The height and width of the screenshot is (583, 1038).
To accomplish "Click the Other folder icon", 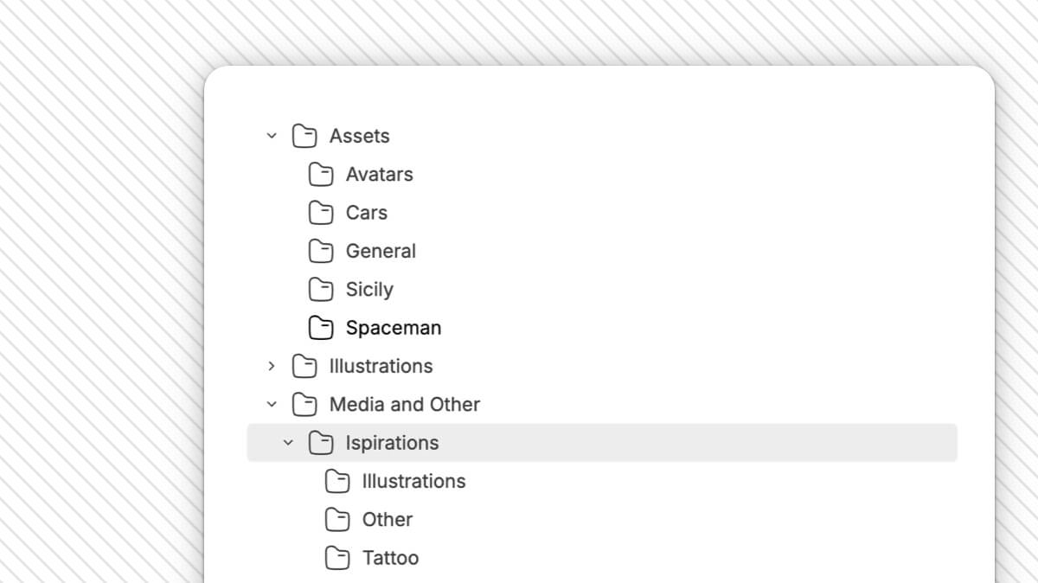I will (x=337, y=520).
